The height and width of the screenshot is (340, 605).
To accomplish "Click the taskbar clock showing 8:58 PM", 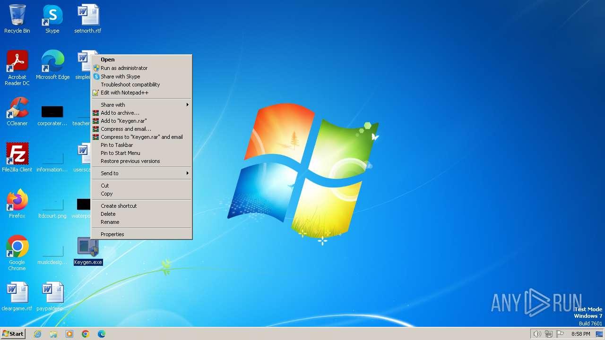I will coord(580,334).
